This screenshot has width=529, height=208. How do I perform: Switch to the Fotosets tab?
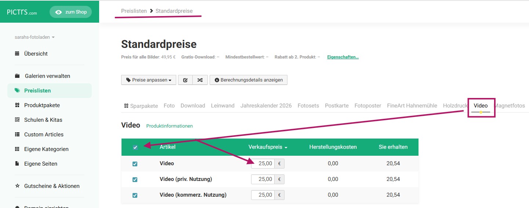pos(308,106)
